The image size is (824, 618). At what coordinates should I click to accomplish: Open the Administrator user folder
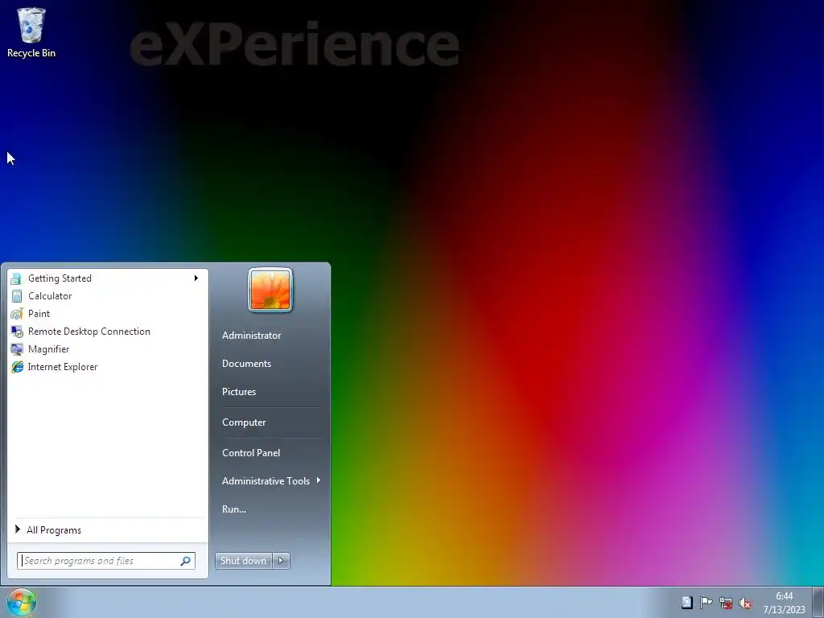[251, 336]
